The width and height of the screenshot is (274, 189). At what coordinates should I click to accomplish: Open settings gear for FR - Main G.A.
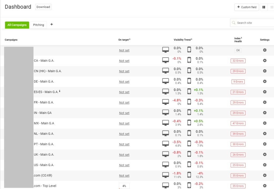(x=265, y=102)
